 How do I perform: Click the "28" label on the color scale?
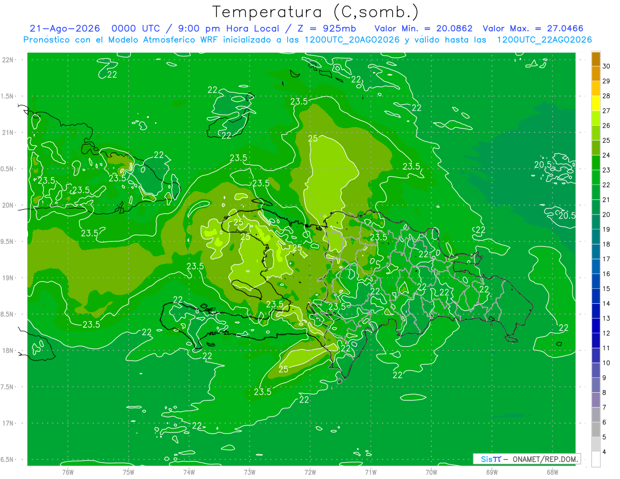(x=607, y=96)
